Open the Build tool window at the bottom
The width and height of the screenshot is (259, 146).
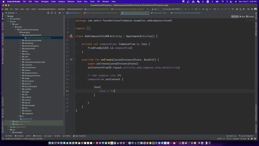tap(57, 136)
